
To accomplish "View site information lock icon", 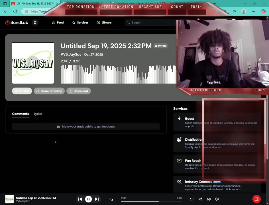I will click(27, 11).
